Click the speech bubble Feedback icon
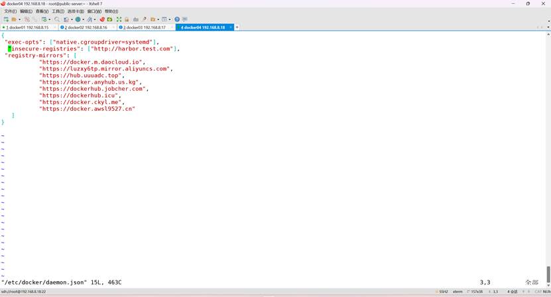Image resolution: width=551 pixels, height=297 pixels. click(185, 19)
